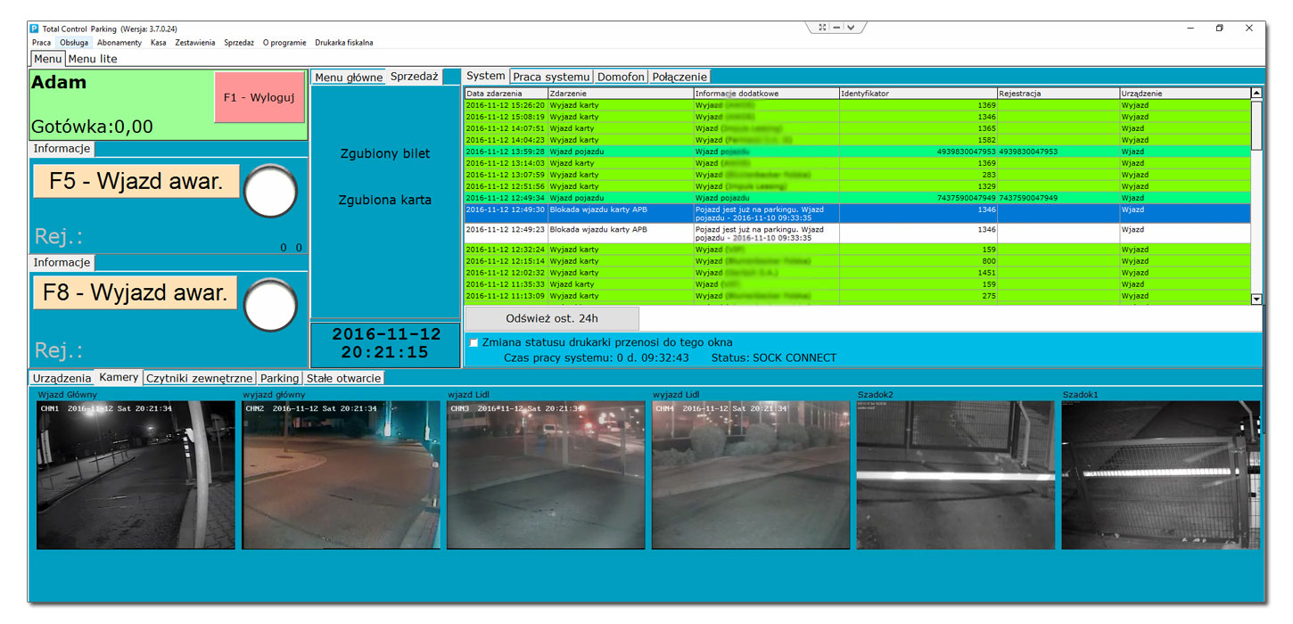Open the Urządzenia tab
This screenshot has height=624, width=1293.
click(x=62, y=377)
